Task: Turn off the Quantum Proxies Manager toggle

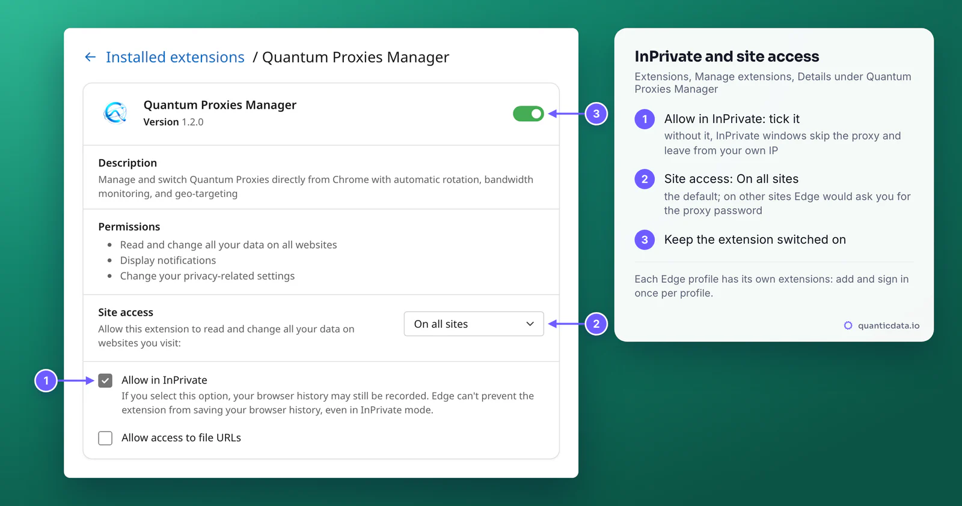Action: point(528,113)
